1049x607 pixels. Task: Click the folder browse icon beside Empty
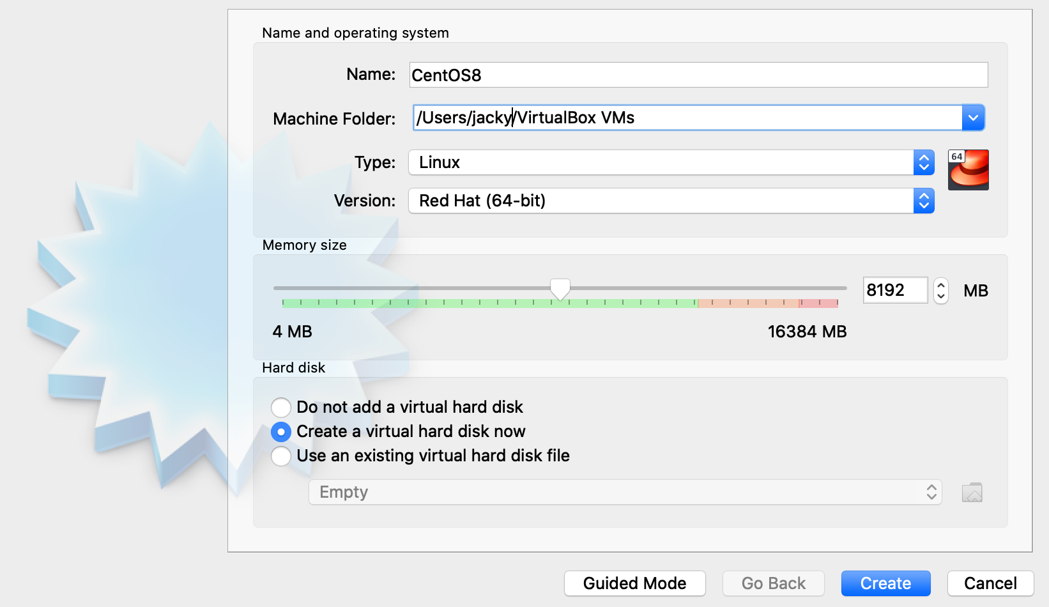pos(972,493)
